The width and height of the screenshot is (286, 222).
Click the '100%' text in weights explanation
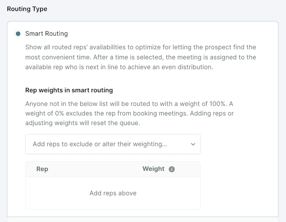(217, 104)
